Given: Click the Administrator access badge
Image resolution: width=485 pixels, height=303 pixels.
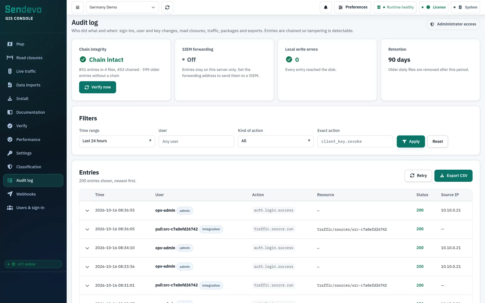Looking at the screenshot, I should tap(453, 24).
